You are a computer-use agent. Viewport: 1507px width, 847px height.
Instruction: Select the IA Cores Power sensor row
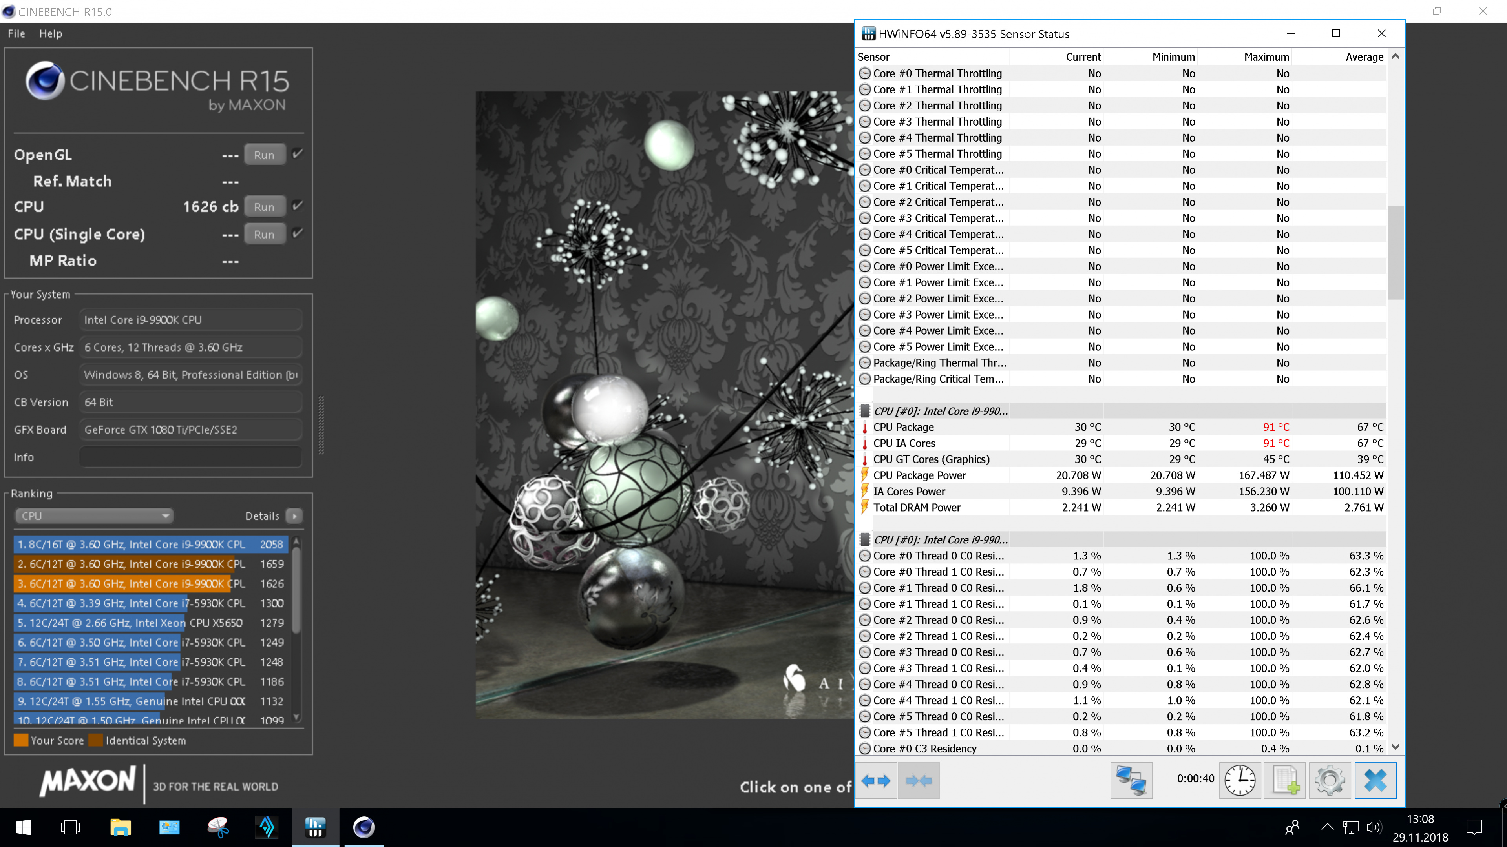pos(1121,492)
